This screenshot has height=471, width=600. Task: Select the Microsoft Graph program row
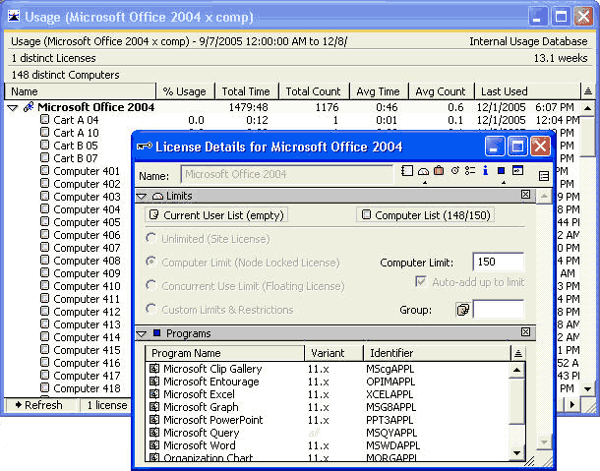click(328, 407)
